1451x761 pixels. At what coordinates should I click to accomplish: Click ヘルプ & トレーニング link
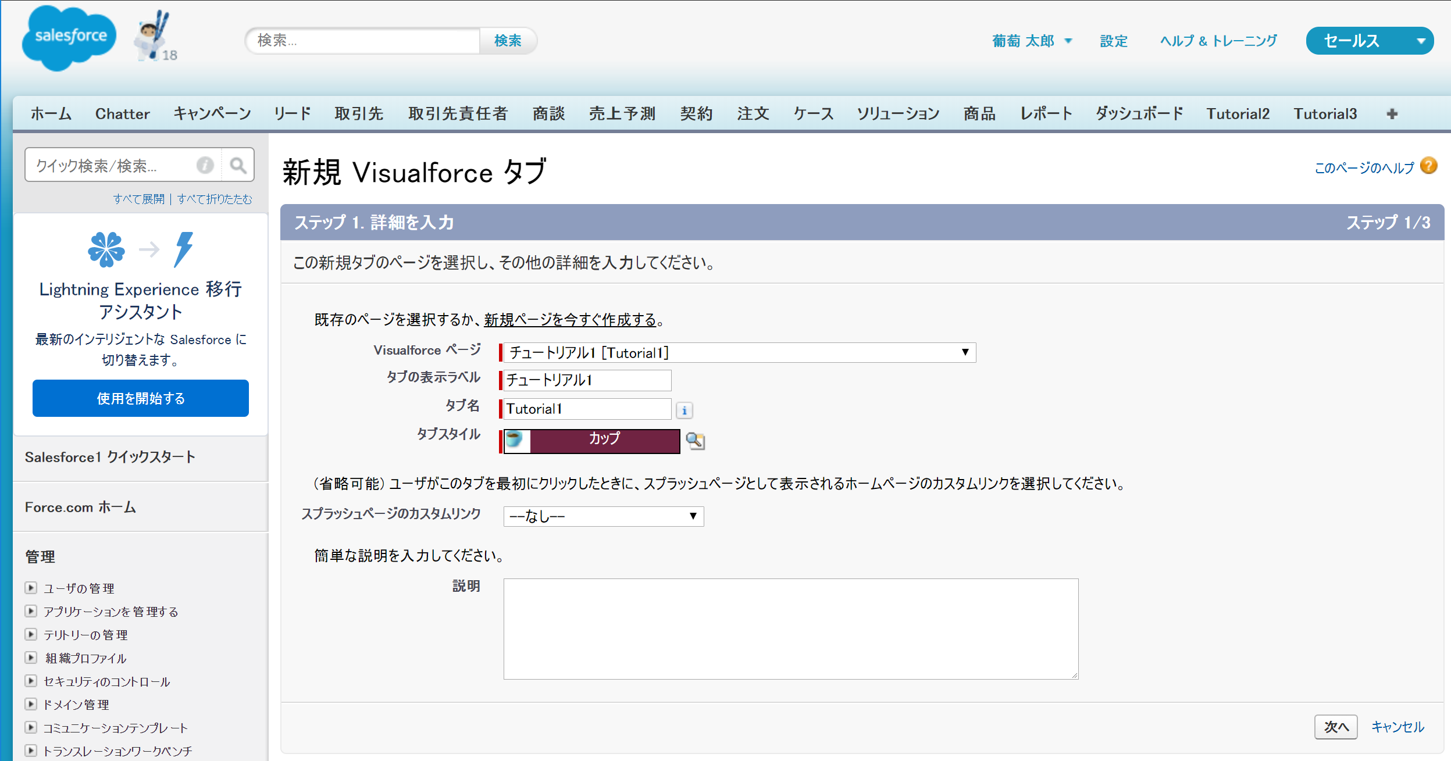pyautogui.click(x=1218, y=41)
